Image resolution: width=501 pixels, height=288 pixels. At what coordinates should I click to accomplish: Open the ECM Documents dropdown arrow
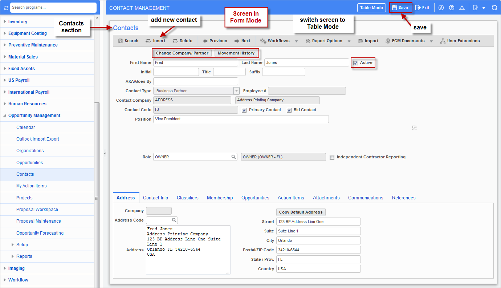click(431, 41)
